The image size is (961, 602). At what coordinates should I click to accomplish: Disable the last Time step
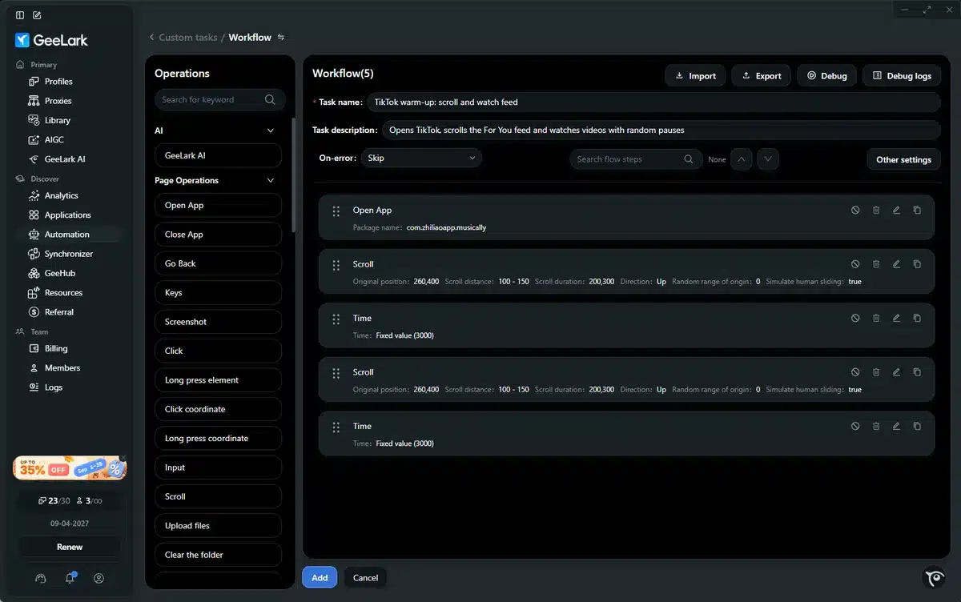click(x=855, y=426)
